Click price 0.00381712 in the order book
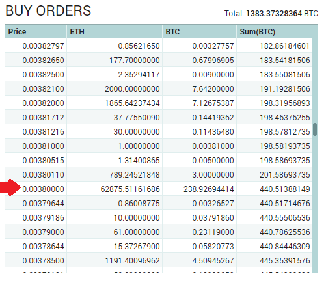 [x=43, y=118]
